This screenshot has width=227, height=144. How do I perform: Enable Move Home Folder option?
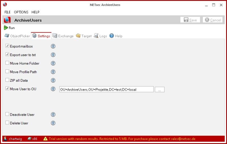[7, 63]
